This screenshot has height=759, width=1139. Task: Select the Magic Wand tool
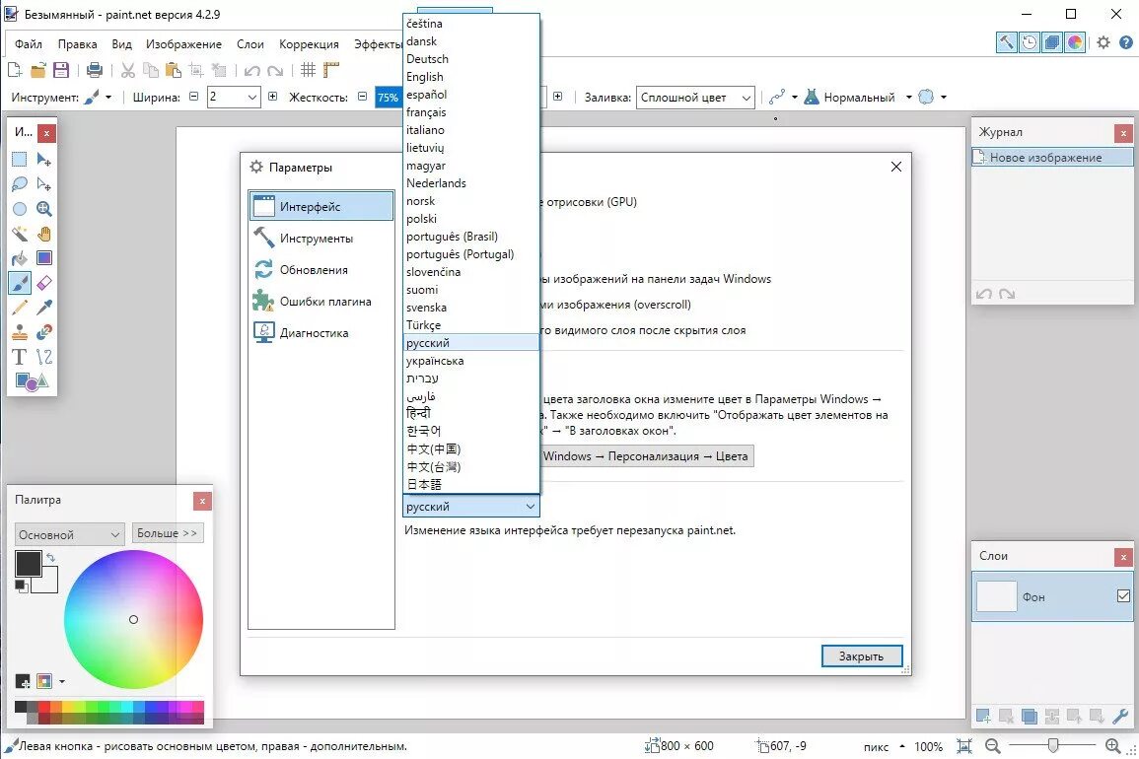point(20,234)
